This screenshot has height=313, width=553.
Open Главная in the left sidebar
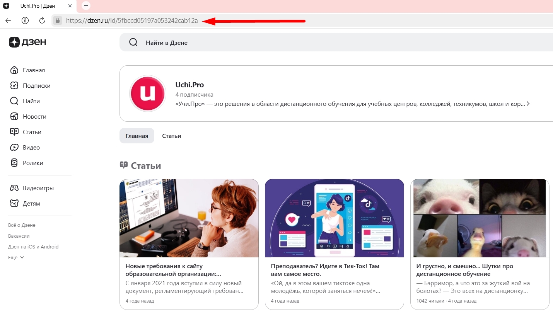point(27,70)
